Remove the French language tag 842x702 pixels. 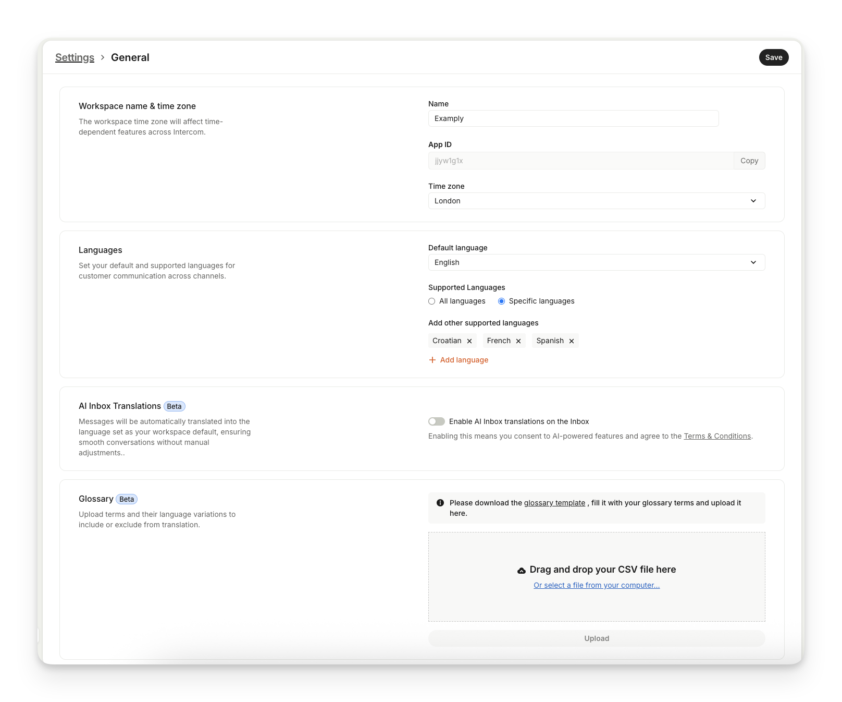point(518,341)
